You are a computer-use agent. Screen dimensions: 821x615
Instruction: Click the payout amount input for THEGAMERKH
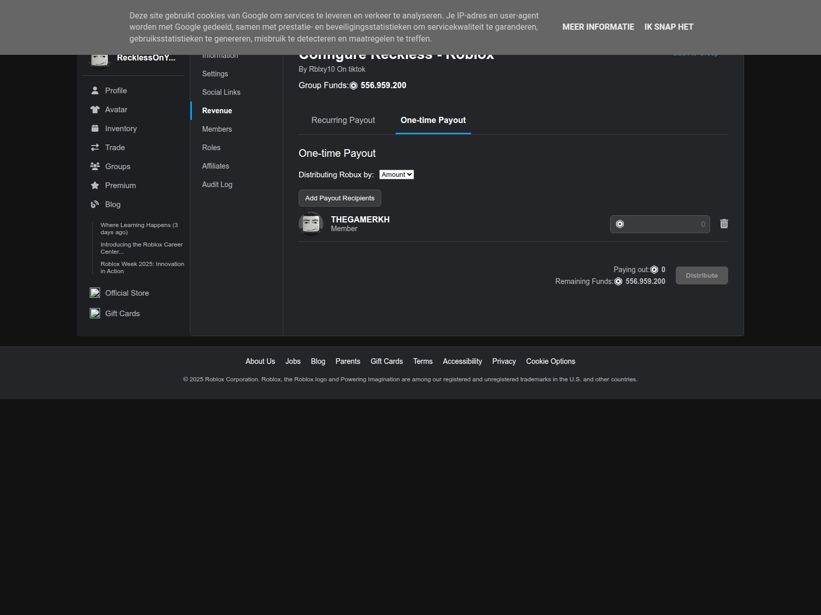pyautogui.click(x=660, y=224)
